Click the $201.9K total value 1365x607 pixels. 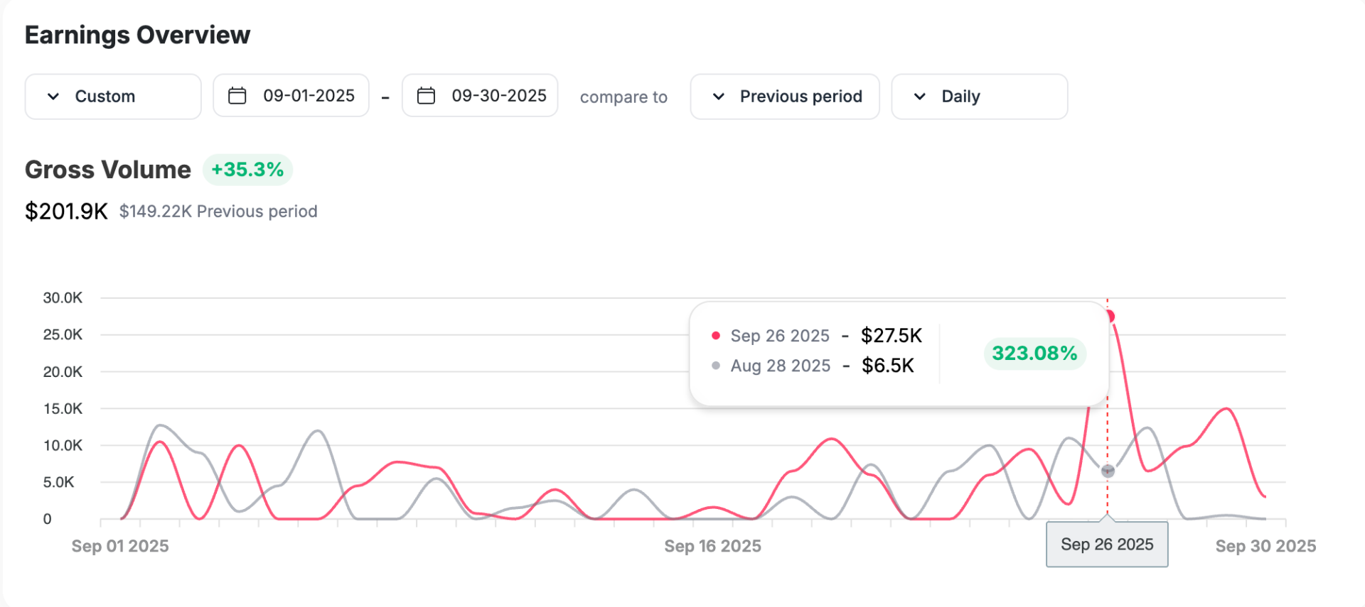66,212
